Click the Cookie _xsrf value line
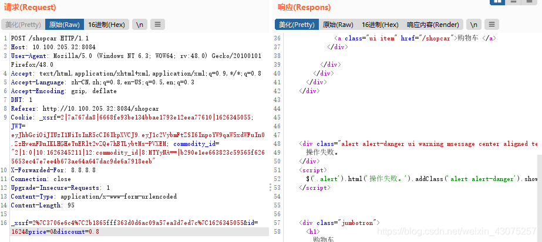Viewport: 542px width, 242px height. [132, 117]
